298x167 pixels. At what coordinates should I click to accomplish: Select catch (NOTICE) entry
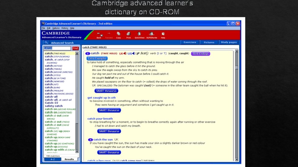(53, 66)
